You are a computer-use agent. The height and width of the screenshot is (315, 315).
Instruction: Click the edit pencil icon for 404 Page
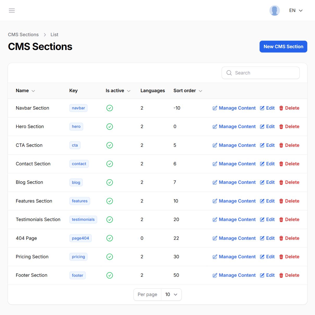coord(262,238)
